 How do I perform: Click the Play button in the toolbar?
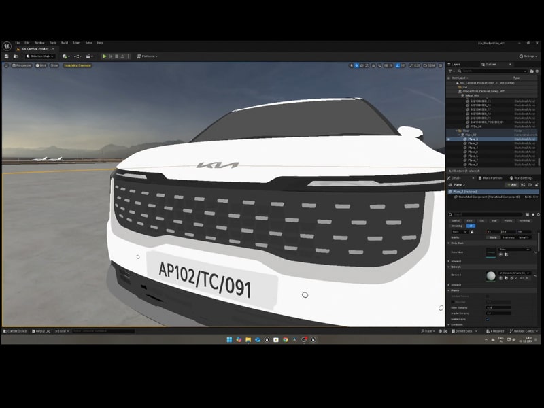tap(105, 56)
